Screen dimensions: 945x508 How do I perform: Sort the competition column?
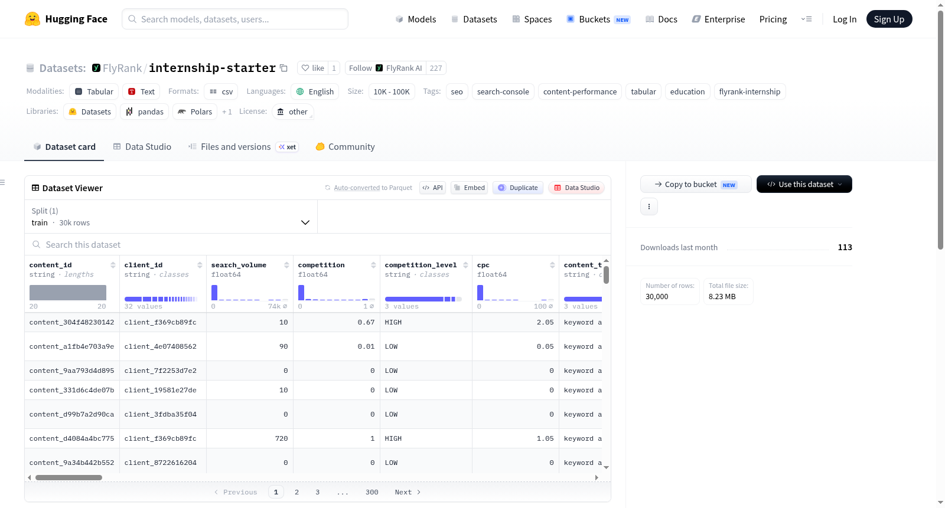pos(373,265)
